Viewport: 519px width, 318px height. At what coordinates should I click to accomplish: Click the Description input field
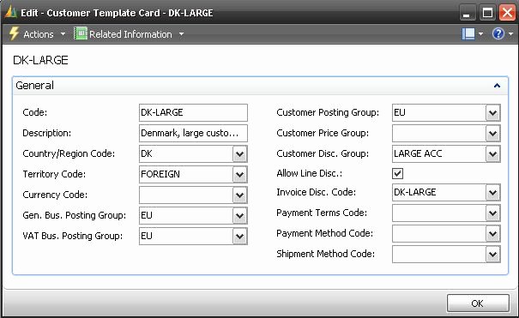193,133
